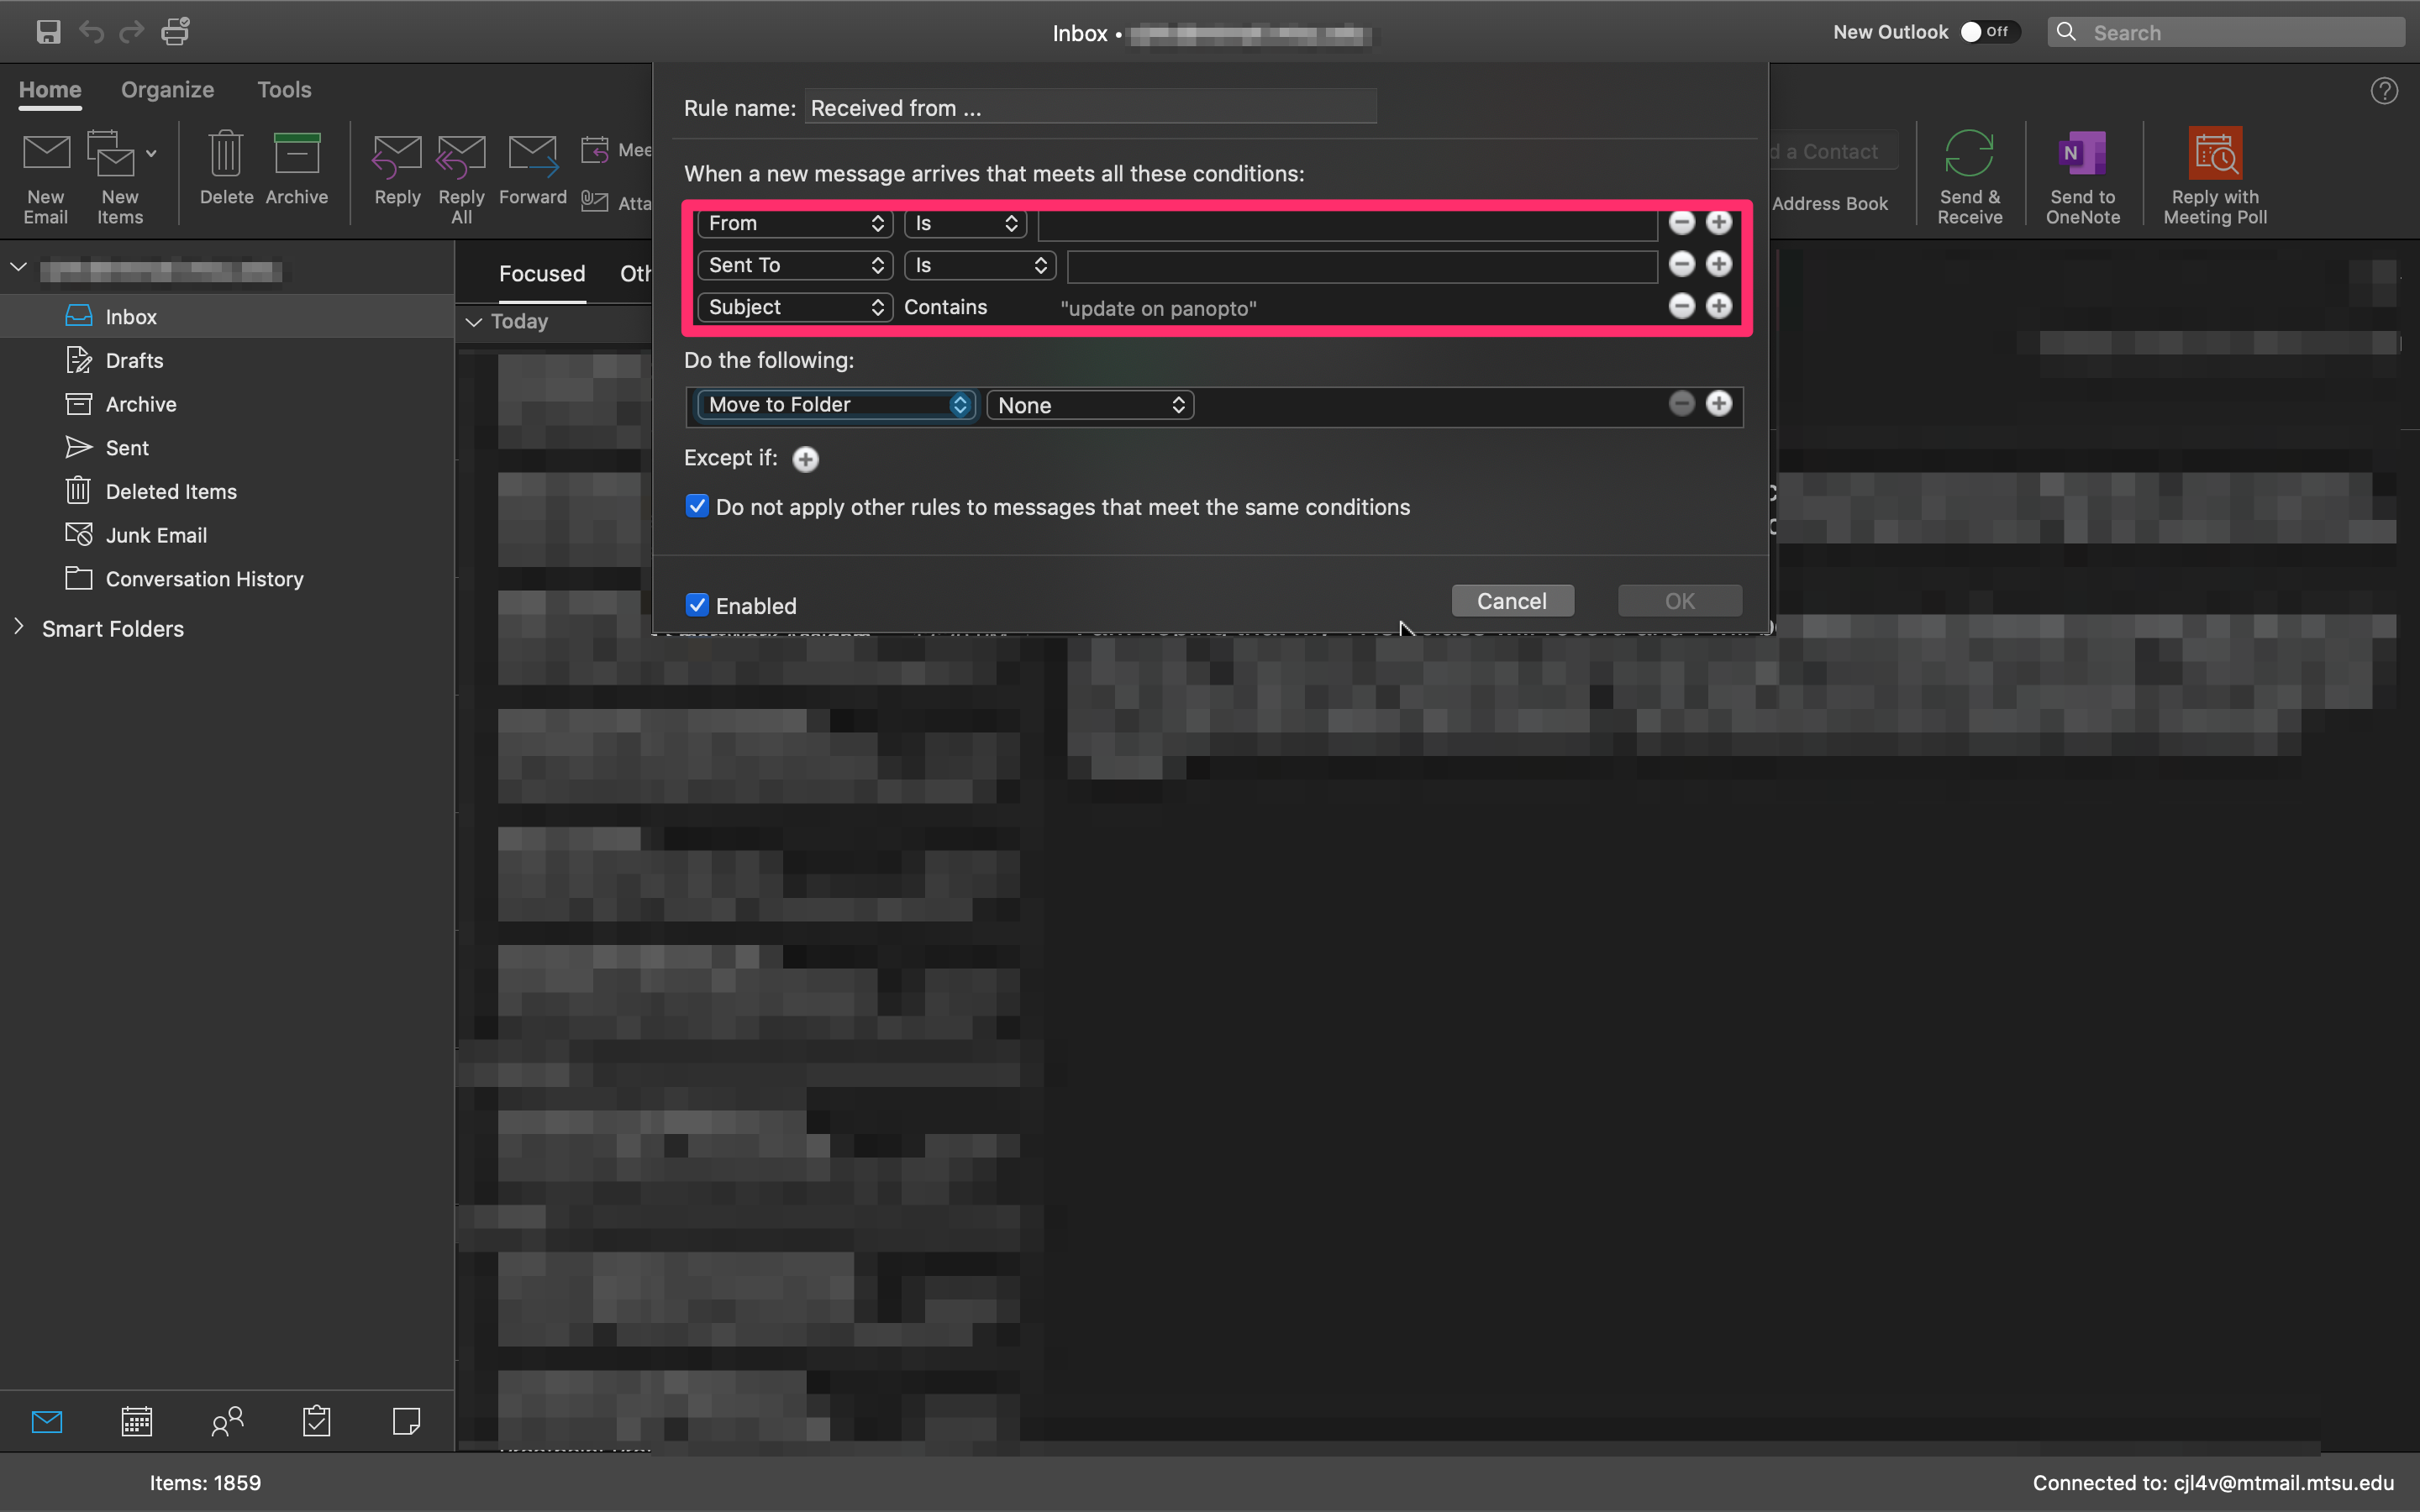Open Calendar view in bottom navigation

(x=137, y=1421)
